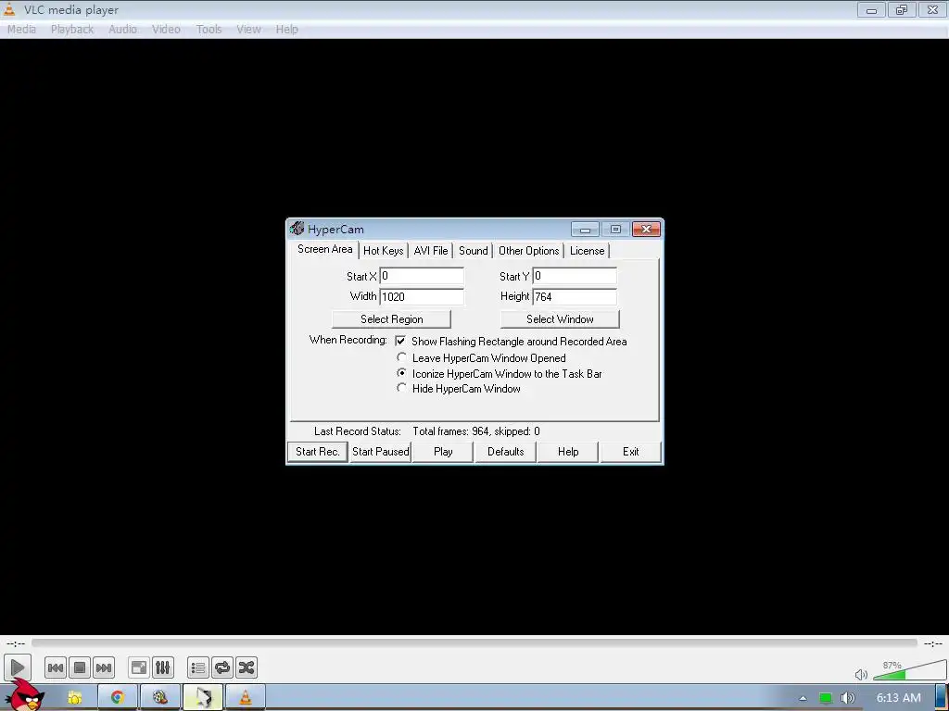Click HyperCam Help button

[x=568, y=452]
